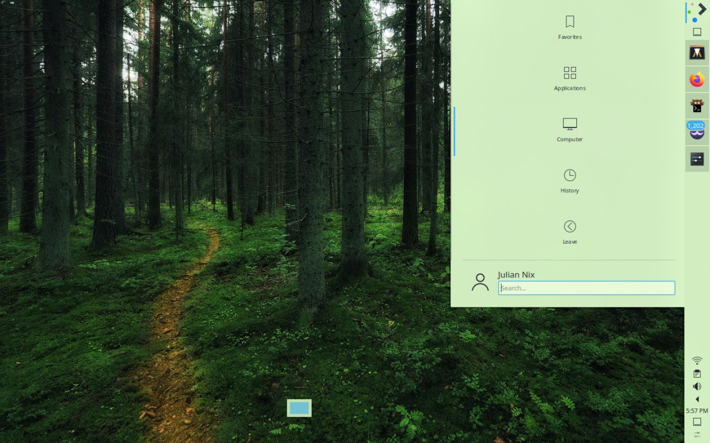Open the kitty terminal icon

(697, 105)
